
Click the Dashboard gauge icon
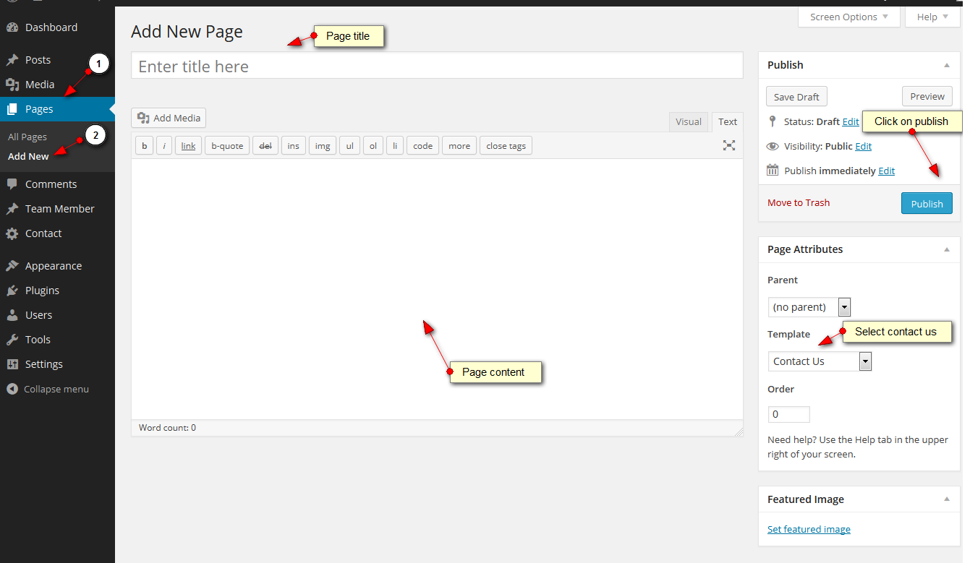(x=12, y=27)
